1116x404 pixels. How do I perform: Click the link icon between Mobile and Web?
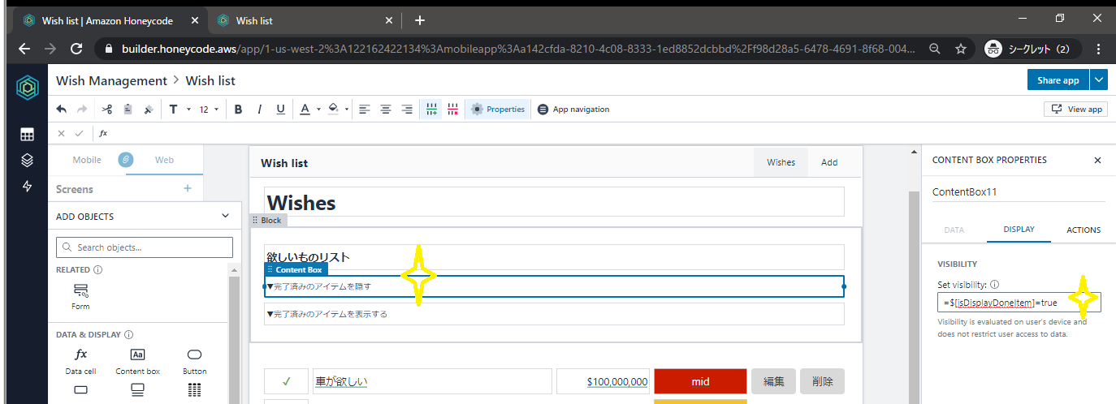click(126, 160)
